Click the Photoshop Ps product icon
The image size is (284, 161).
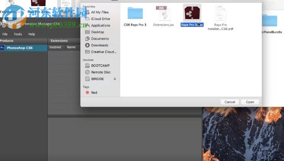[x=2, y=48]
